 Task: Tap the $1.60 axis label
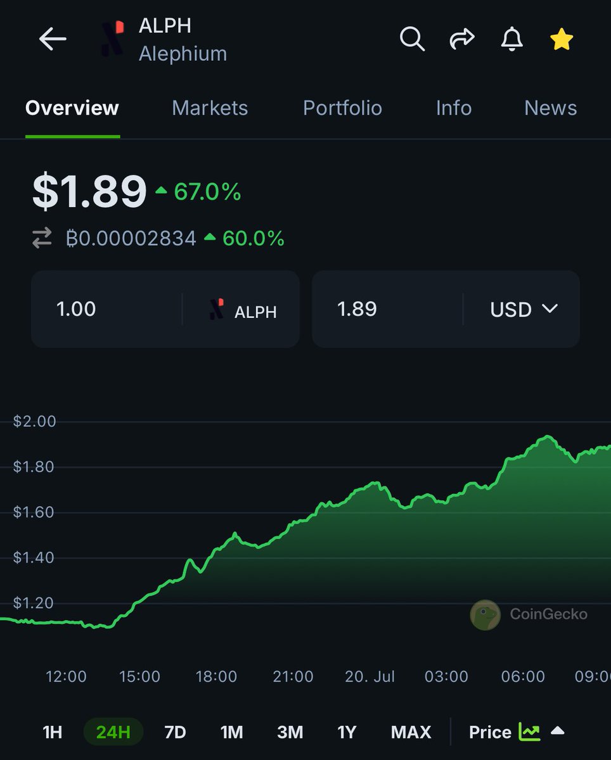click(35, 512)
